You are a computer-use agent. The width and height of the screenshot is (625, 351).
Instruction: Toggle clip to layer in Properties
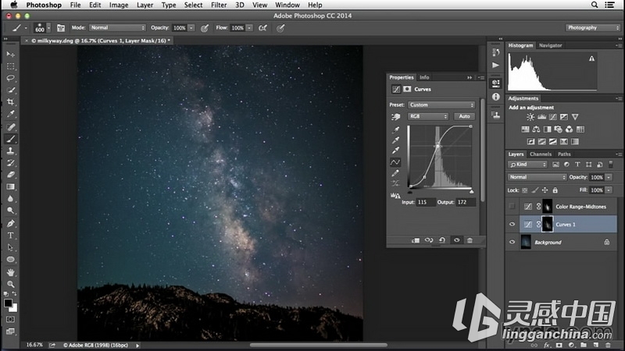pyautogui.click(x=416, y=240)
